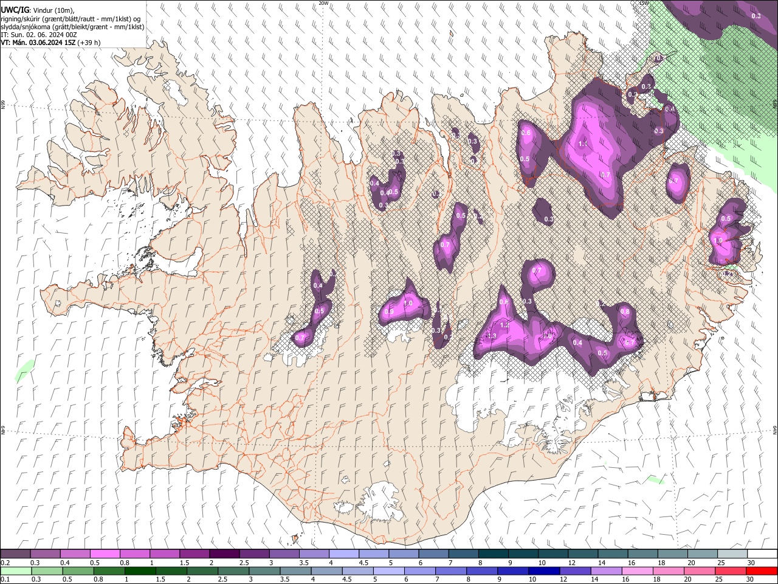Click the 0.2–0.3 dark mauve snow legend swatch
The image size is (778, 584).
(x=16, y=554)
